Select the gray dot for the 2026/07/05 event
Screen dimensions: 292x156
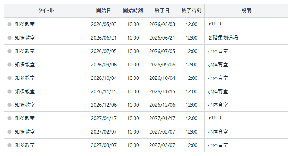point(9,51)
